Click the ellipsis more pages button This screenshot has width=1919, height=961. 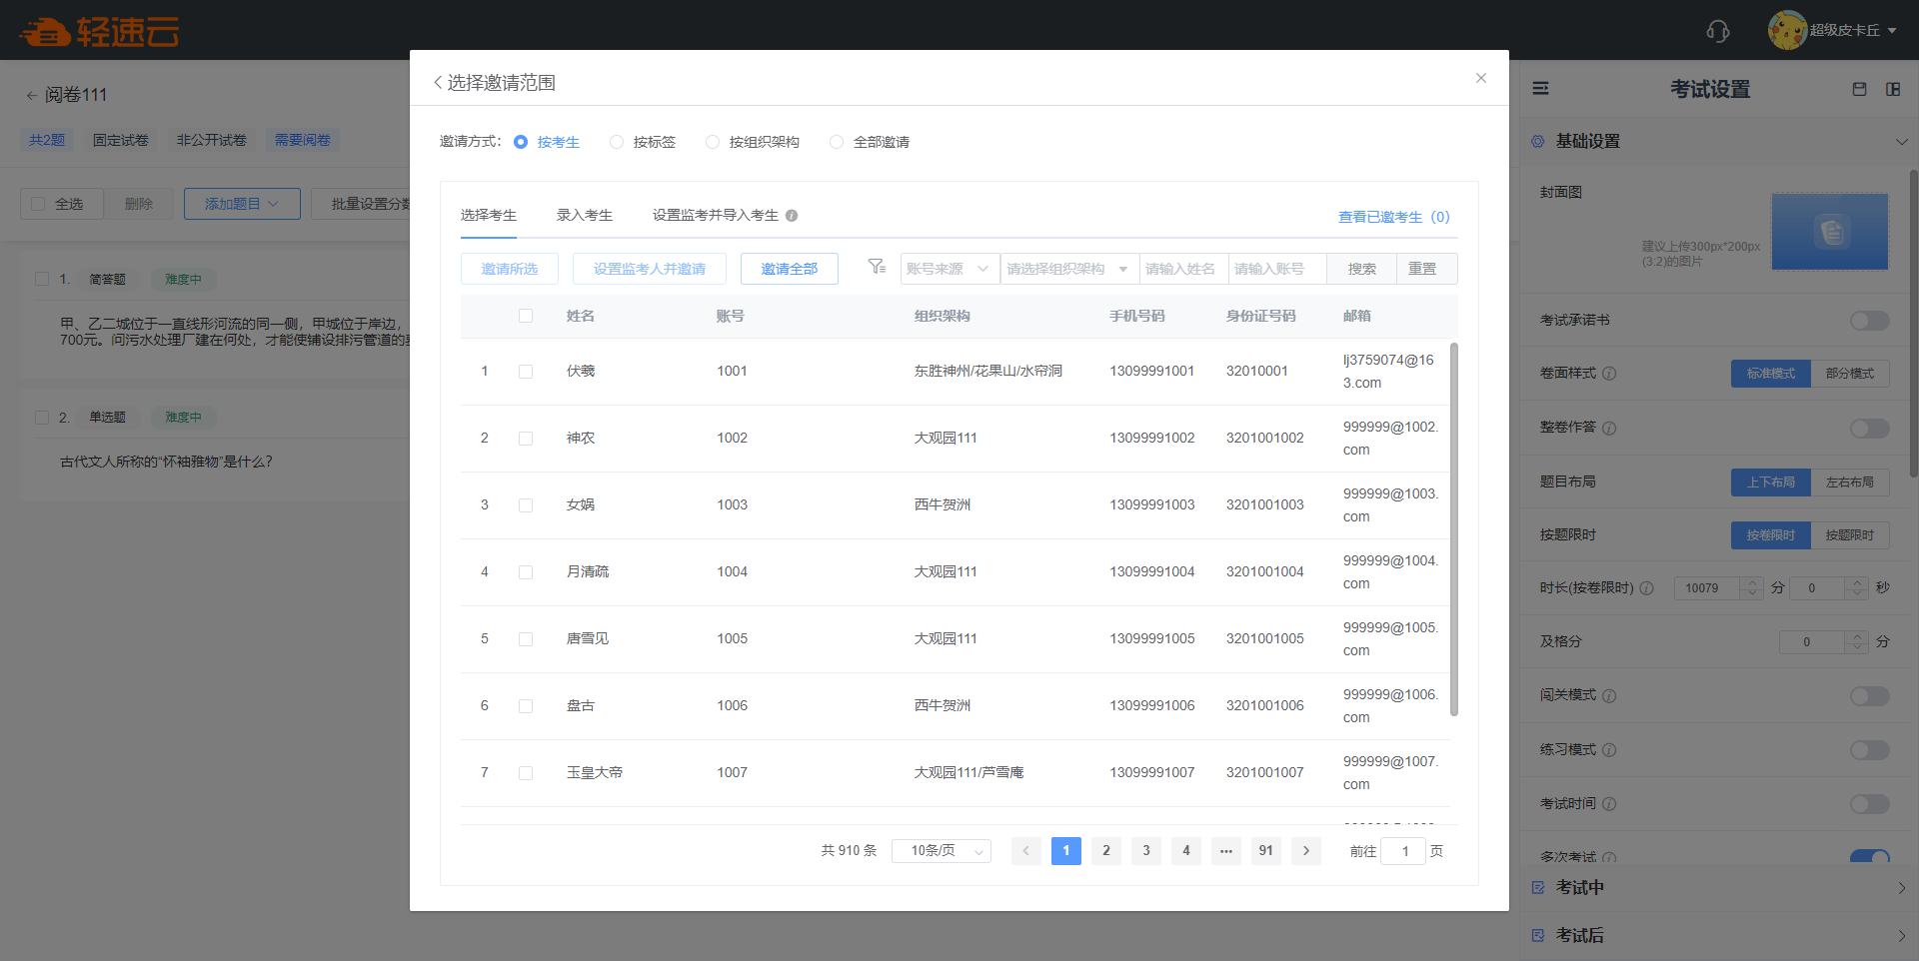[x=1226, y=851]
